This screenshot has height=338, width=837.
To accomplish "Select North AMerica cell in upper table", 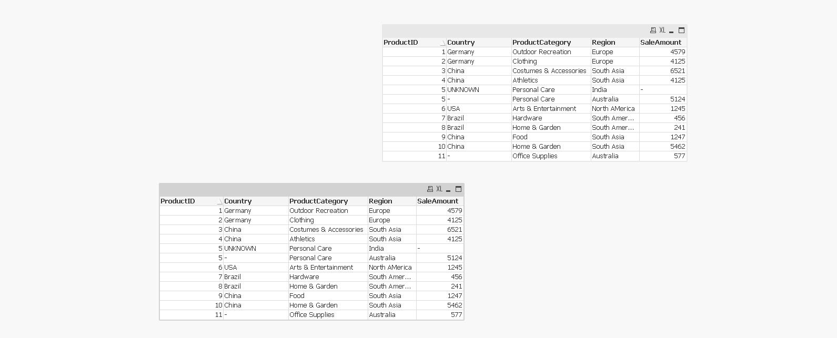I will [x=613, y=109].
